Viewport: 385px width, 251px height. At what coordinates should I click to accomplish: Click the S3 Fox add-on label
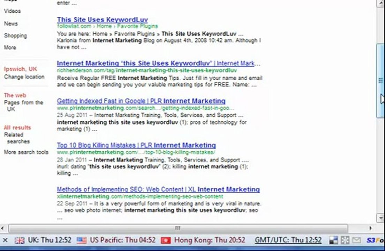point(376,240)
